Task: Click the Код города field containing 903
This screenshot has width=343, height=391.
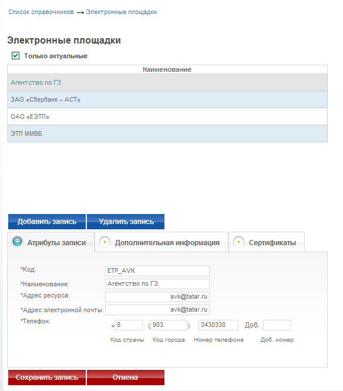Action: tap(169, 325)
